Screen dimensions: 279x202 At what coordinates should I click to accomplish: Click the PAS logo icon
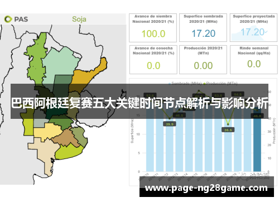[8, 19]
